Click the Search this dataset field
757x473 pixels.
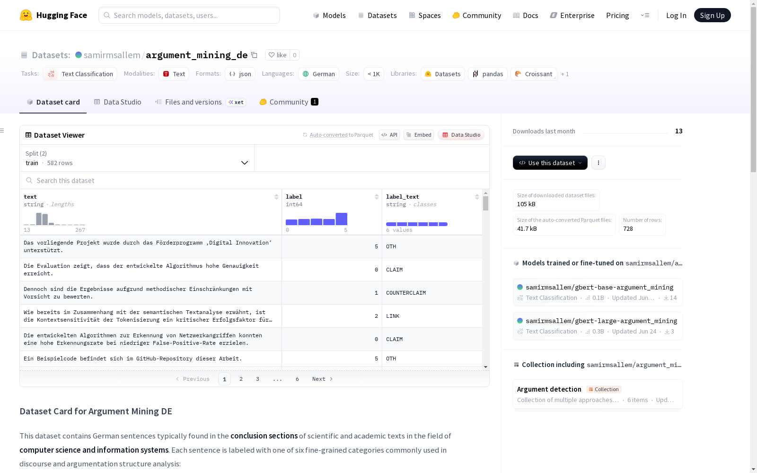(x=255, y=181)
